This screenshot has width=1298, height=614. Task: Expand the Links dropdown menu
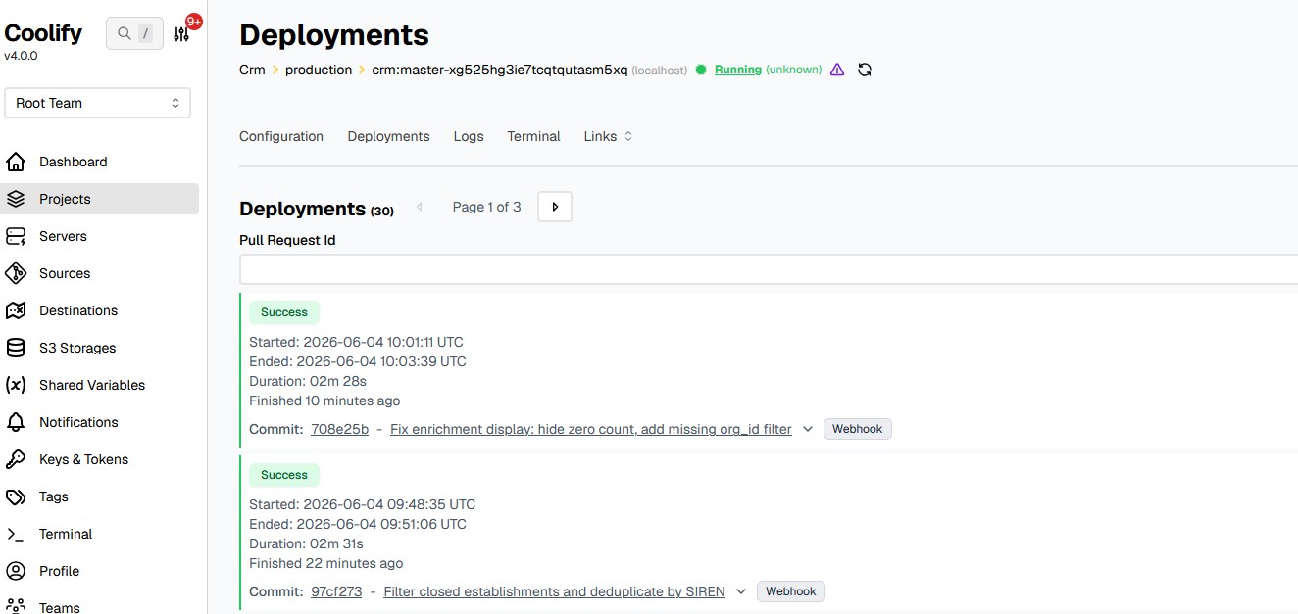608,136
